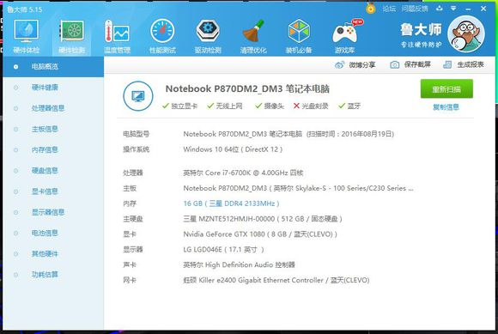Click the 蓝牙 feature indicator
This screenshot has width=498, height=334.
pos(349,106)
